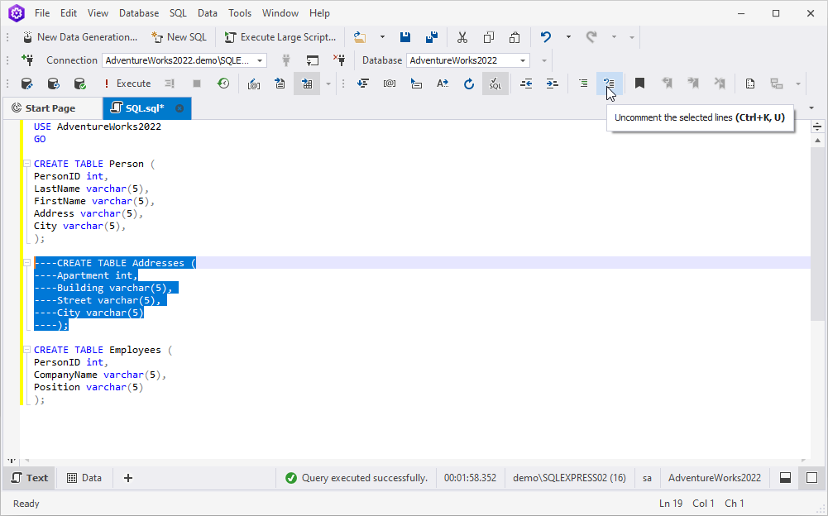Click the editor split handle above scrollbar

click(817, 127)
